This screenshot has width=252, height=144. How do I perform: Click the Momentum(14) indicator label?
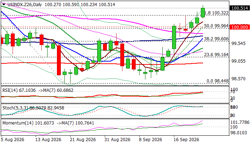click(18, 123)
